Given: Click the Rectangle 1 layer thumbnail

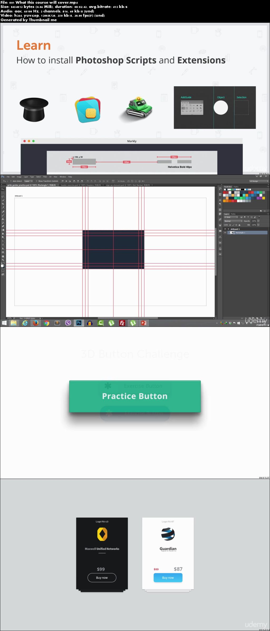Looking at the screenshot, I should 232,232.
